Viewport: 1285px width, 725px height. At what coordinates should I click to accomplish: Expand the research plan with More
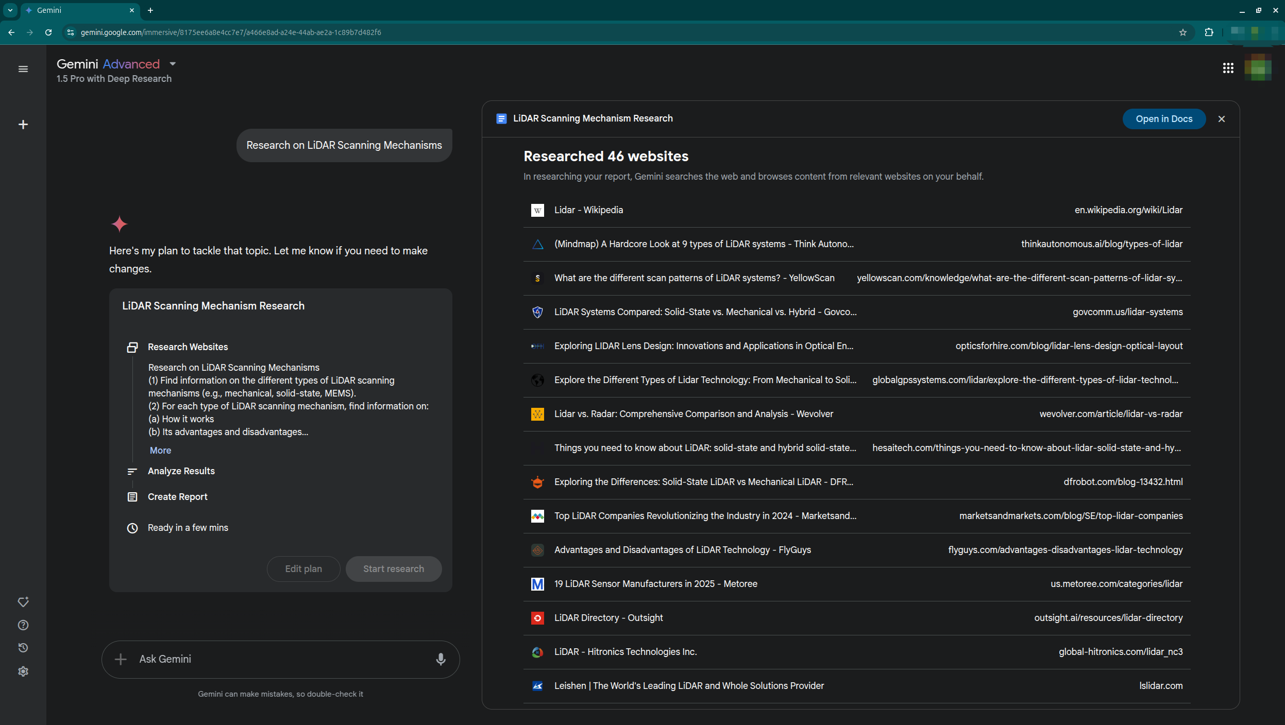[x=160, y=451]
